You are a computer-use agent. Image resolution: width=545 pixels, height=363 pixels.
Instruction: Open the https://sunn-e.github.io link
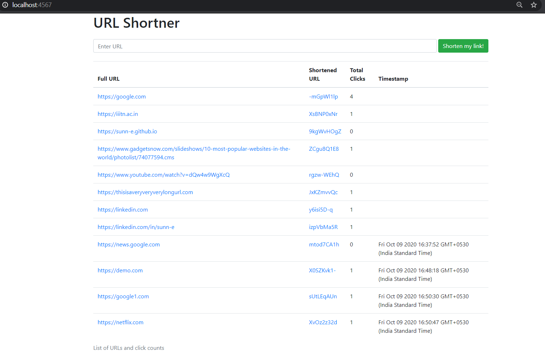tap(127, 131)
